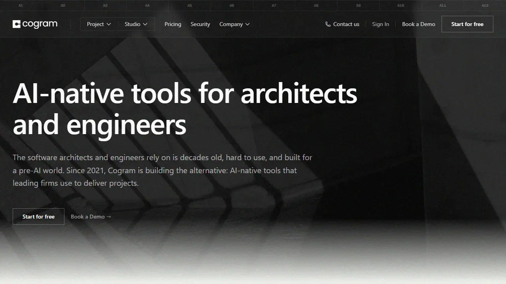The width and height of the screenshot is (506, 284).
Task: Expand the Company menu
Action: [234, 24]
